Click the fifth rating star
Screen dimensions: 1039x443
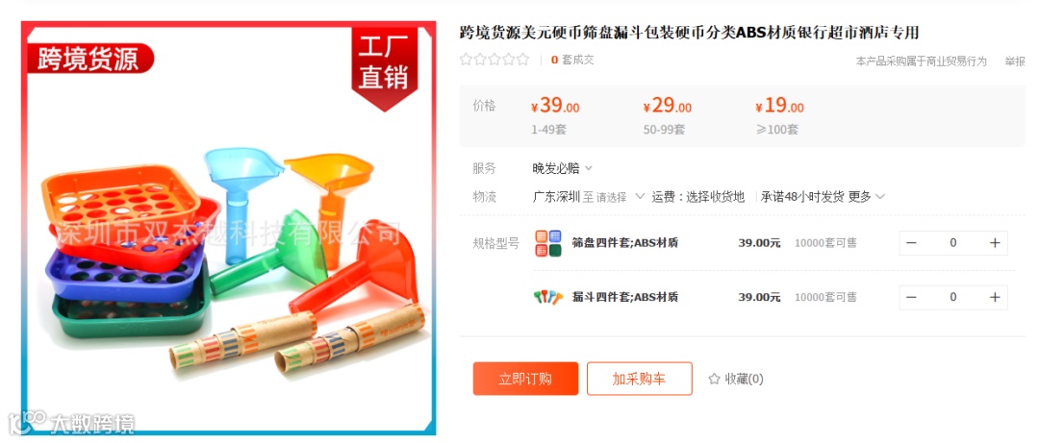(522, 60)
